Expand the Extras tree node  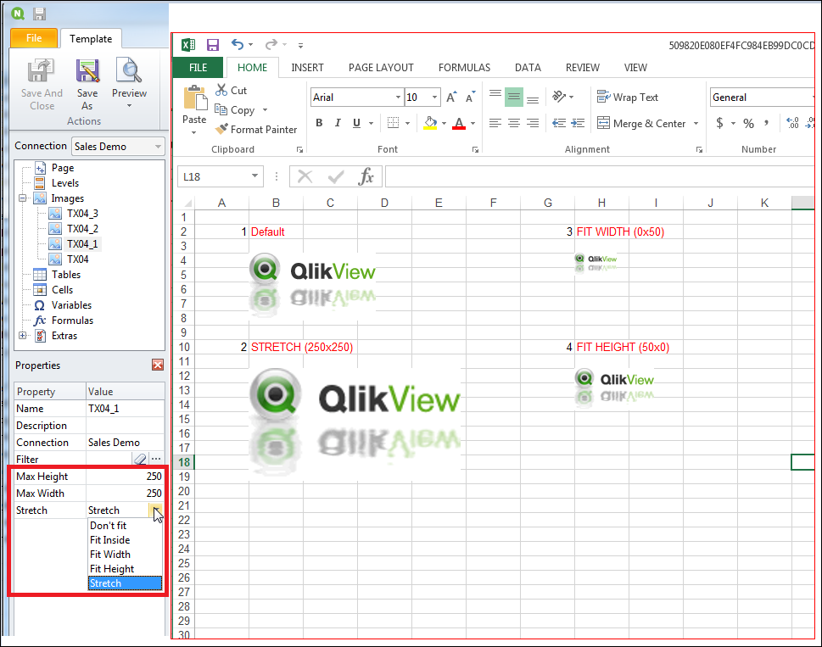[23, 335]
